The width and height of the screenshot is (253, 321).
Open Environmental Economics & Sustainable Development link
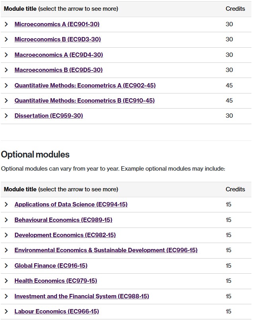pyautogui.click(x=106, y=250)
